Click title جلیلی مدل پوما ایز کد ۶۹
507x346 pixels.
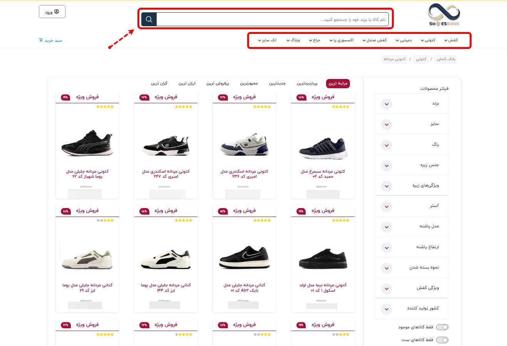(87, 287)
